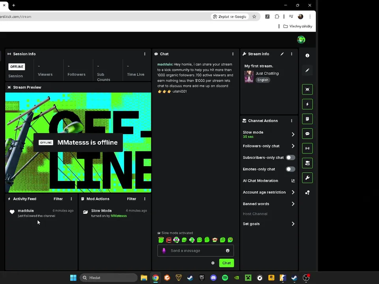Open Chrome three-dot menu

coord(310,17)
